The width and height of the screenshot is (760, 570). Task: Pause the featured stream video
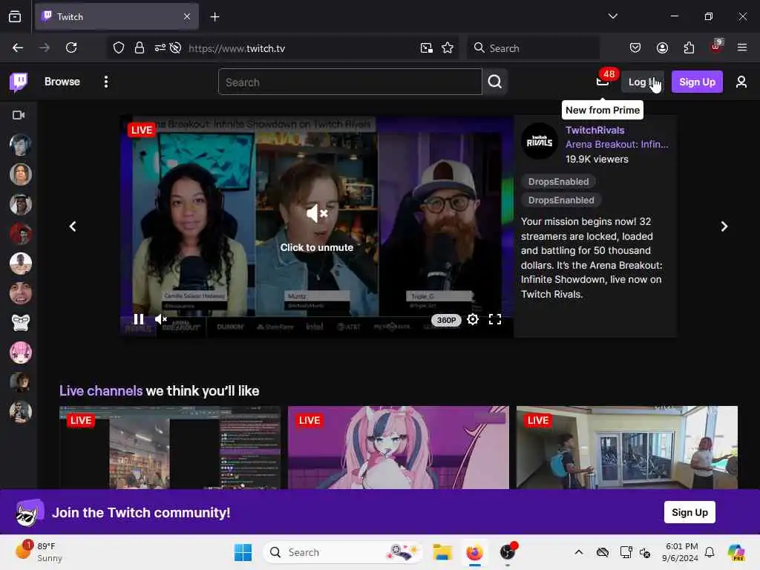[x=139, y=319]
